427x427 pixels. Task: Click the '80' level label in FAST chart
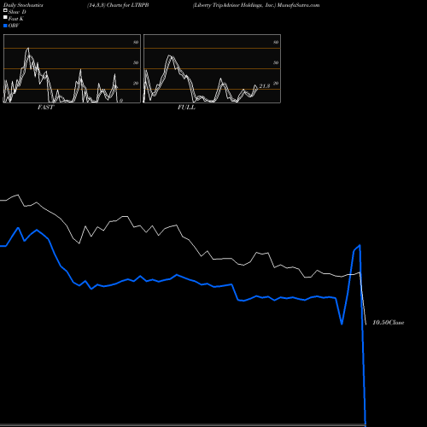[x=136, y=42]
